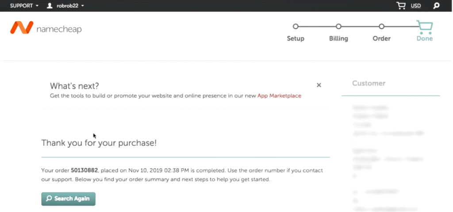Click the user profile icon beside robrob22
Screen dimensions: 453x212
tap(50, 5)
